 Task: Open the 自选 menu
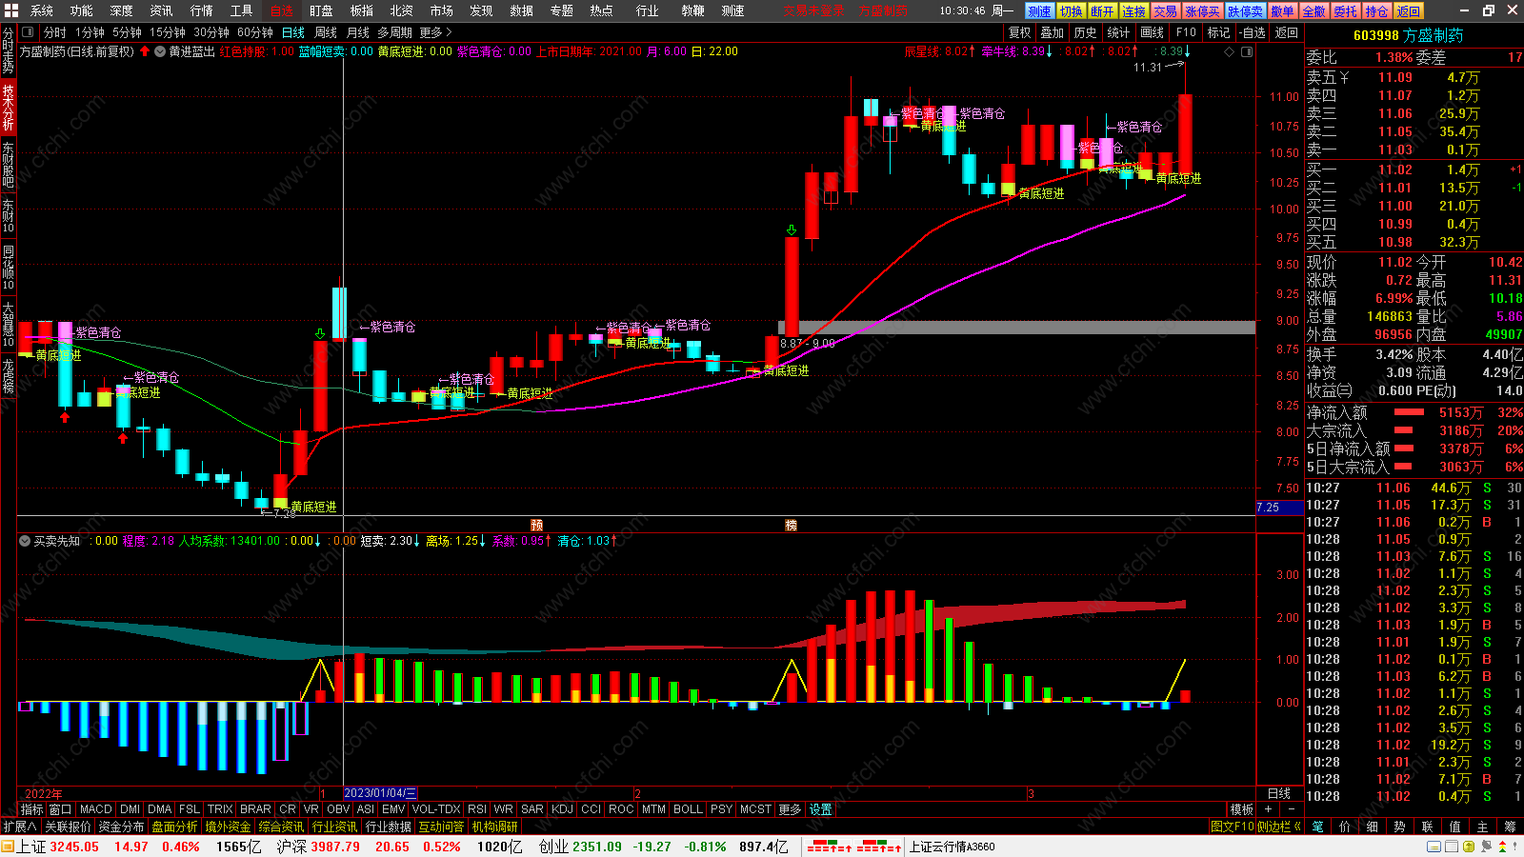[282, 11]
